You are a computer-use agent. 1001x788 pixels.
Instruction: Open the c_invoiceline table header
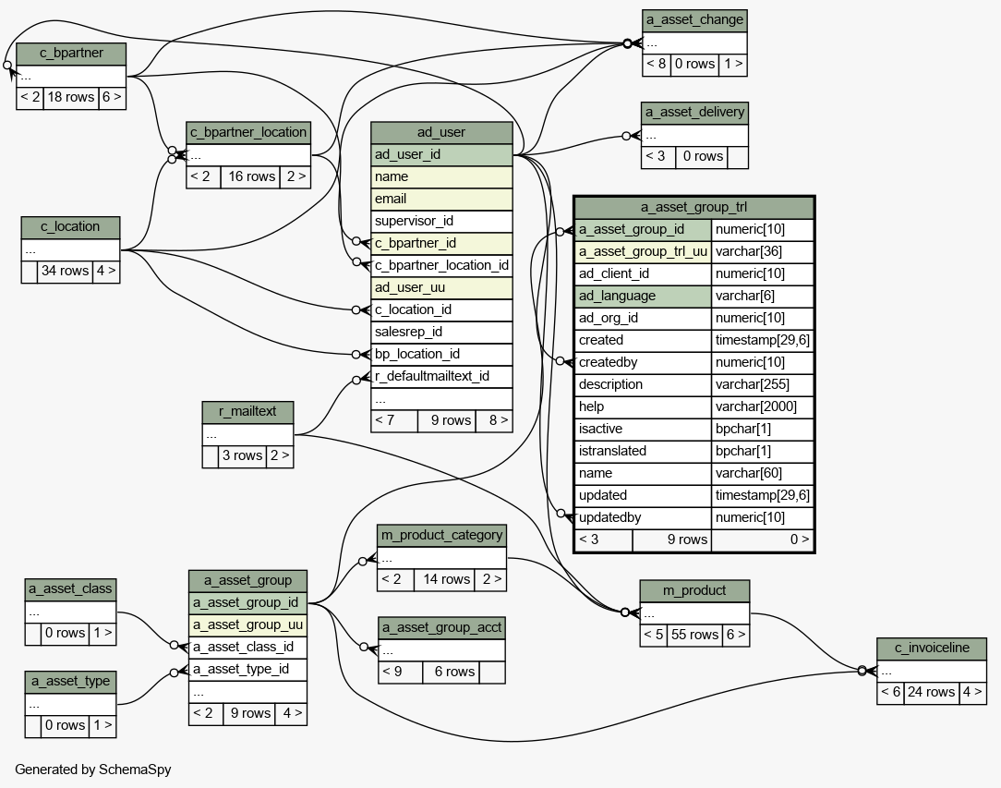[x=932, y=649]
